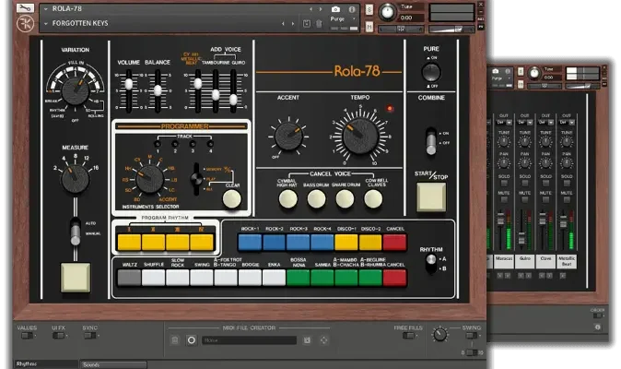Toggle the Free Fills switch

pos(407,336)
